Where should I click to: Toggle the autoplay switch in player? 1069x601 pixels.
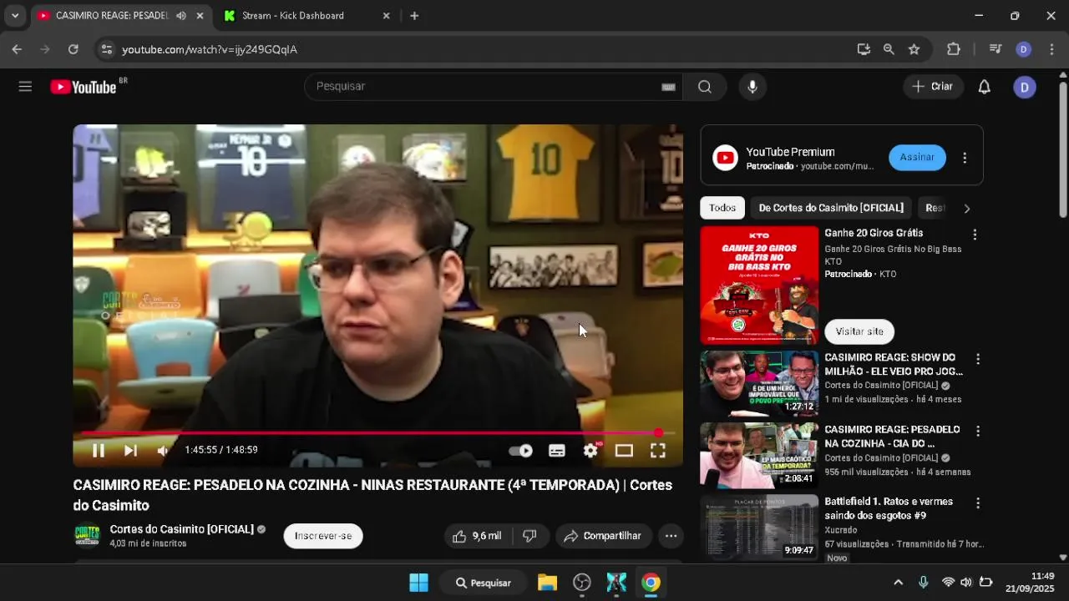[521, 451]
